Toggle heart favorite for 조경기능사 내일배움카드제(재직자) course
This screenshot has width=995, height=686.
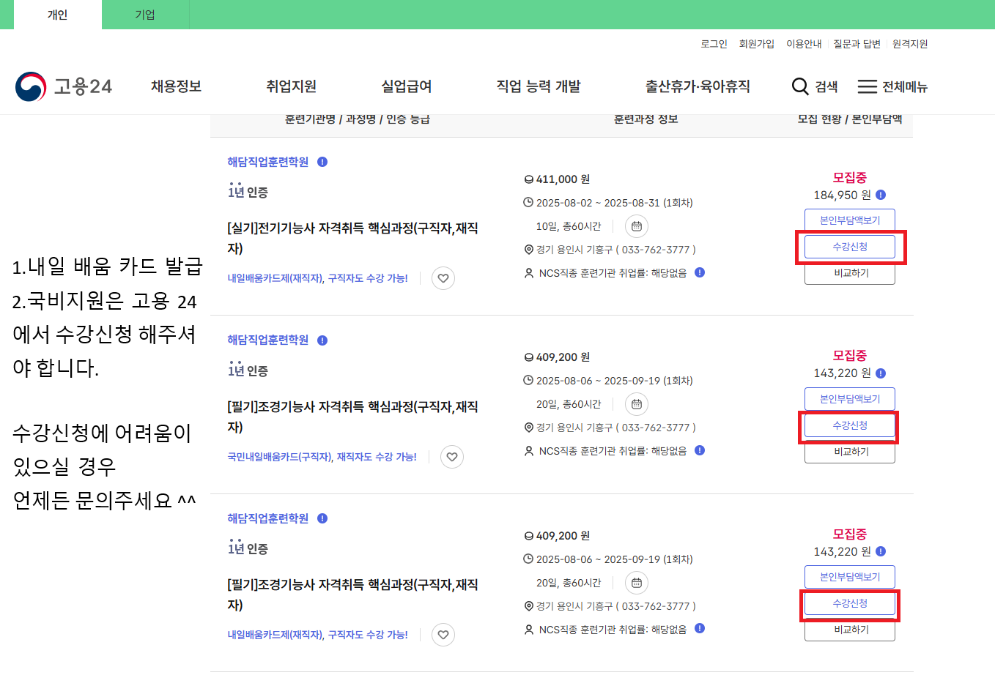tap(443, 635)
